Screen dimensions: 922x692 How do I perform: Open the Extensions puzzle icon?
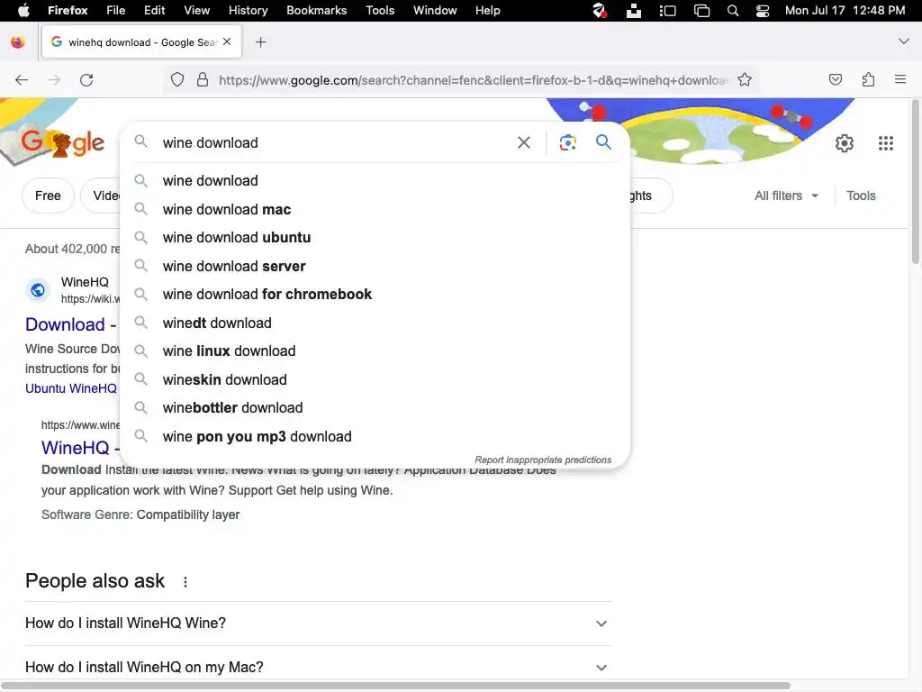pos(868,79)
